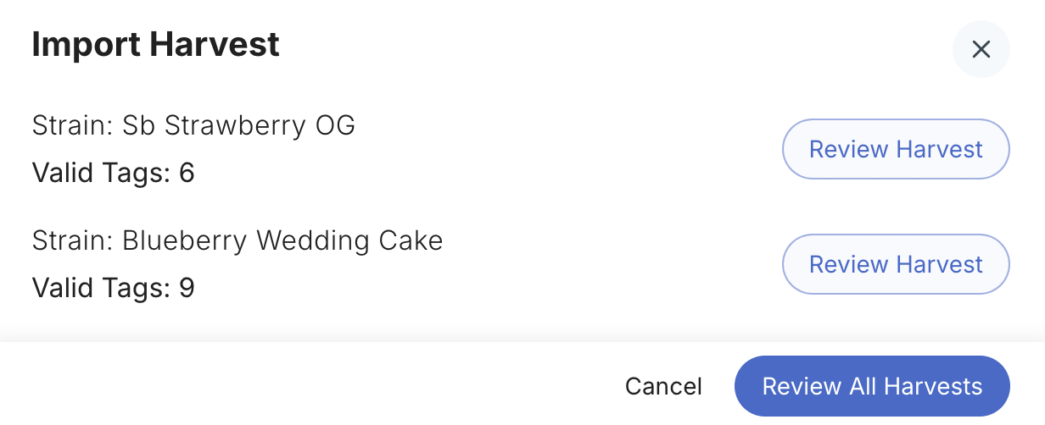Close the Import Harvest dialog with X

(x=981, y=49)
